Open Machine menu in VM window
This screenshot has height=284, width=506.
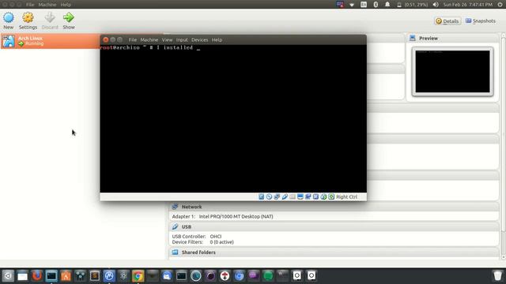pyautogui.click(x=149, y=39)
